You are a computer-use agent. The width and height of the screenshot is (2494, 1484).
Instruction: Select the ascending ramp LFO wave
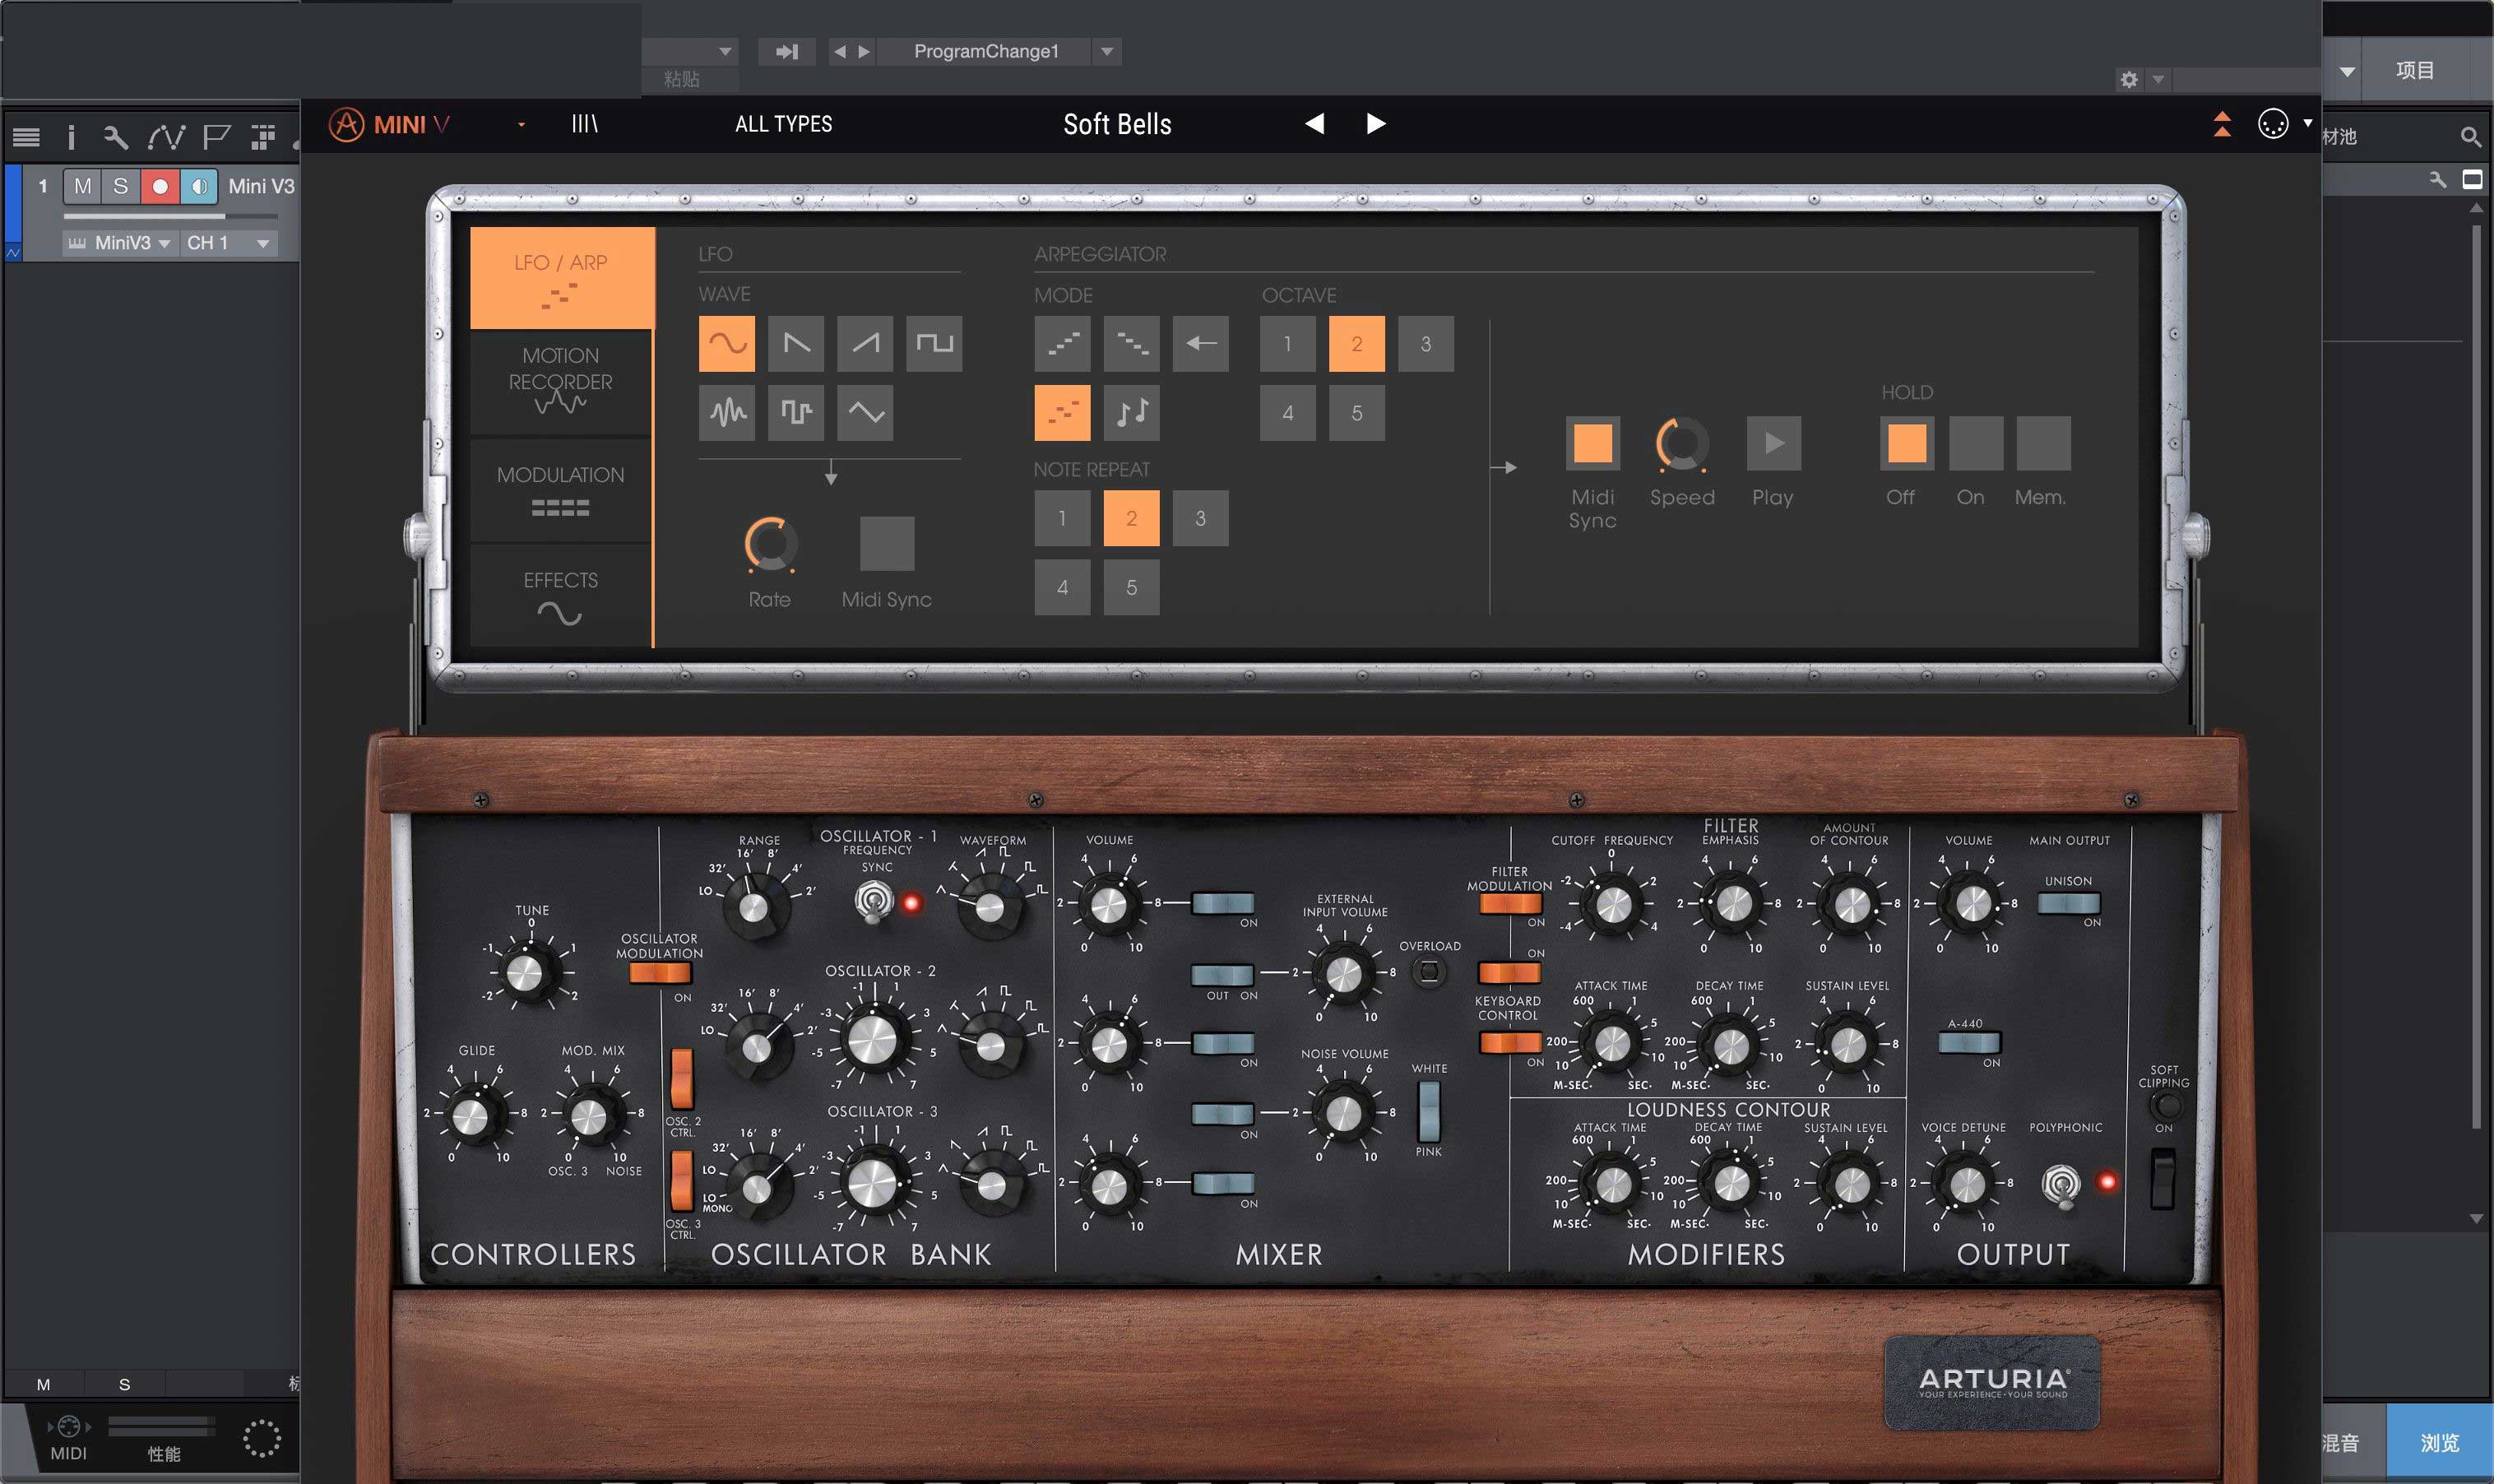tap(865, 343)
